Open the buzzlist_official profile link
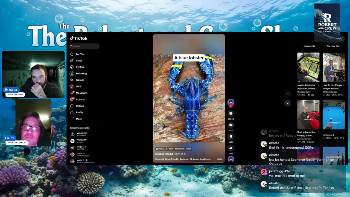350x197 pixels. coord(164,154)
